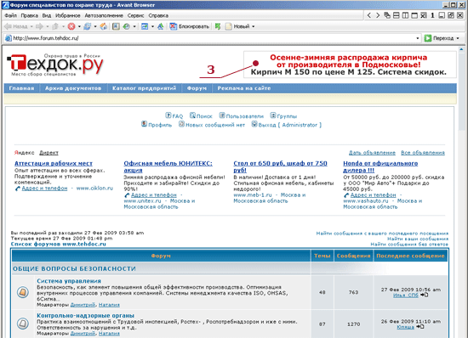Open the Форум site navigation tab

tap(197, 88)
